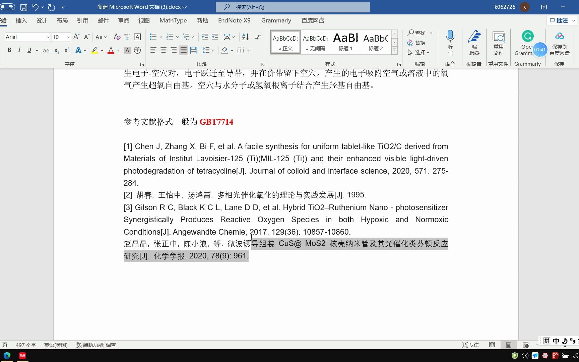The image size is (579, 362).
Task: Increase paragraph indent
Action: (x=215, y=37)
